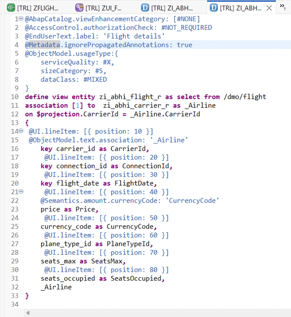This screenshot has width=291, height=317.
Task: Collapse the annotation block at line 1
Action: click(21, 19)
